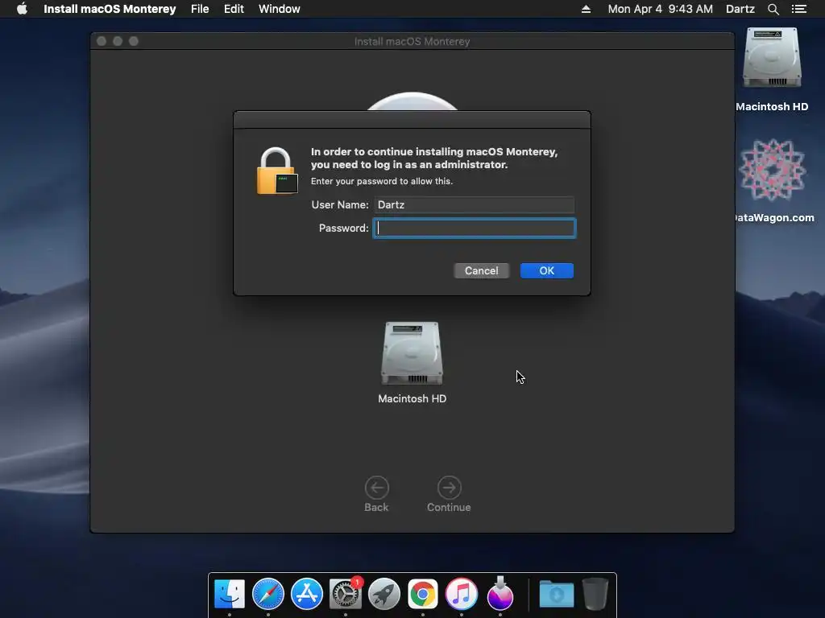Open Notification Center list icon
The width and height of the screenshot is (825, 618).
798,9
